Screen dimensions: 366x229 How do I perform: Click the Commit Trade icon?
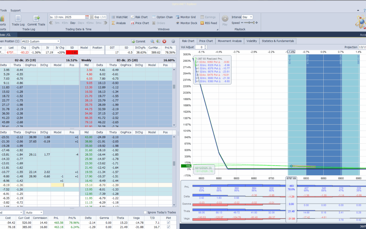[36, 20]
